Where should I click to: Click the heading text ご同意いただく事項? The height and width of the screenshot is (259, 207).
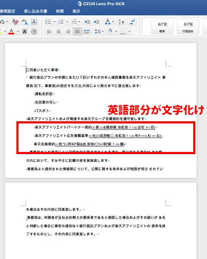pyautogui.click(x=42, y=70)
